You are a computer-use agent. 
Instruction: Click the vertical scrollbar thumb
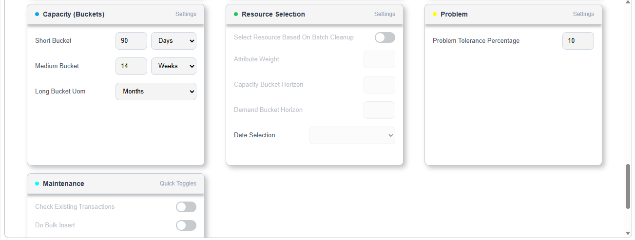(x=628, y=186)
